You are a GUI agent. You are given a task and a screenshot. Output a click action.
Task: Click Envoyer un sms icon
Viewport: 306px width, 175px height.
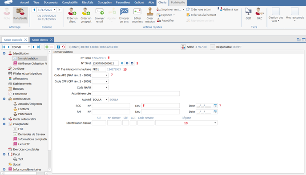coord(124,12)
